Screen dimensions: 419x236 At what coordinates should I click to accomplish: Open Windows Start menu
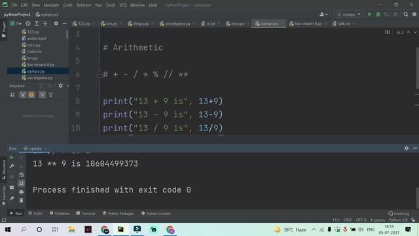click(x=7, y=229)
